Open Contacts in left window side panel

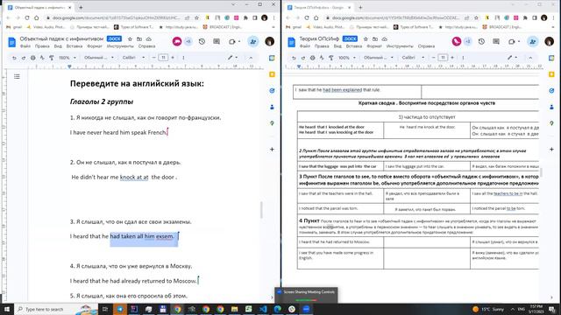pos(272,107)
